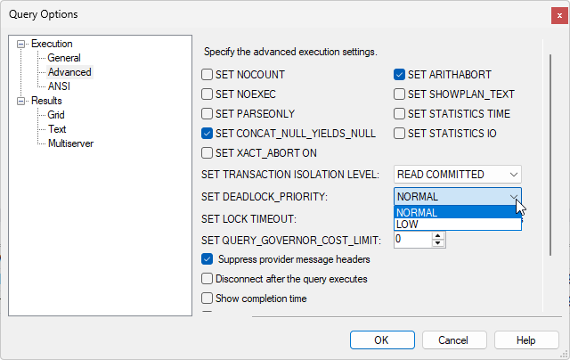Select the ANSI tree item
The width and height of the screenshot is (570, 360).
pyautogui.click(x=59, y=86)
